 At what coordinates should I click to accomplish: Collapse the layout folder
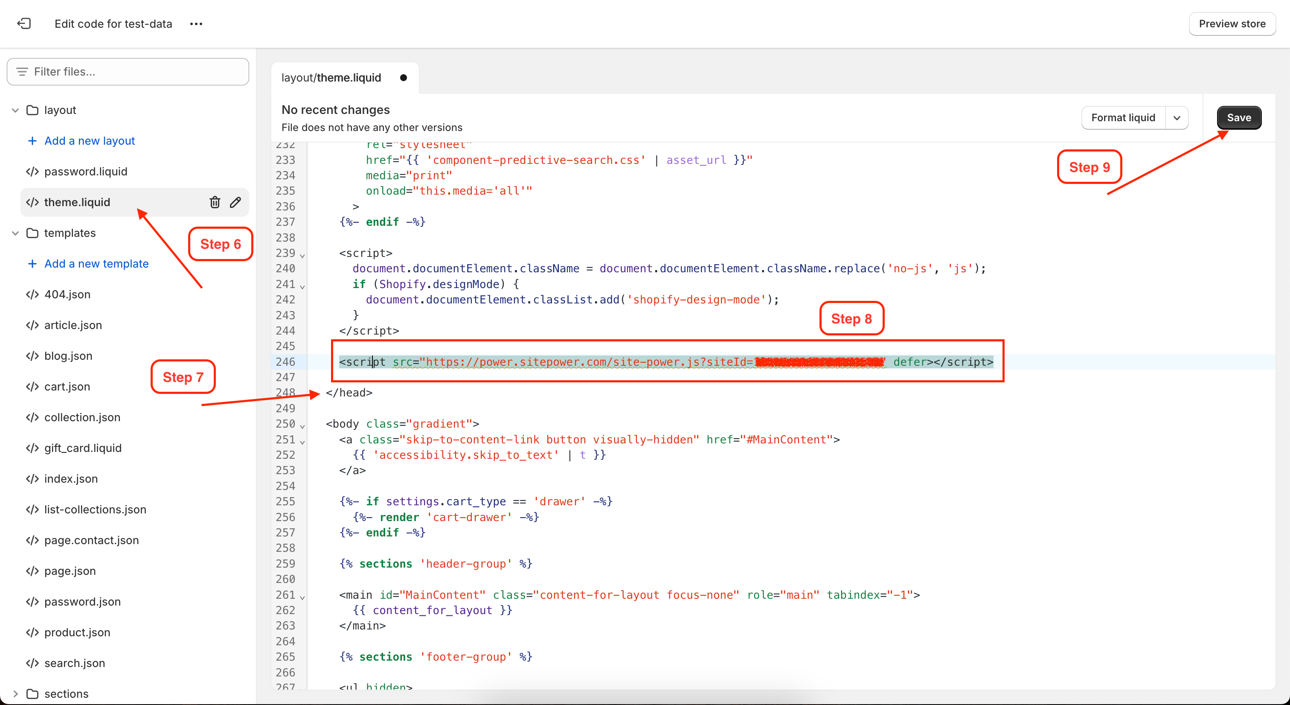[15, 110]
